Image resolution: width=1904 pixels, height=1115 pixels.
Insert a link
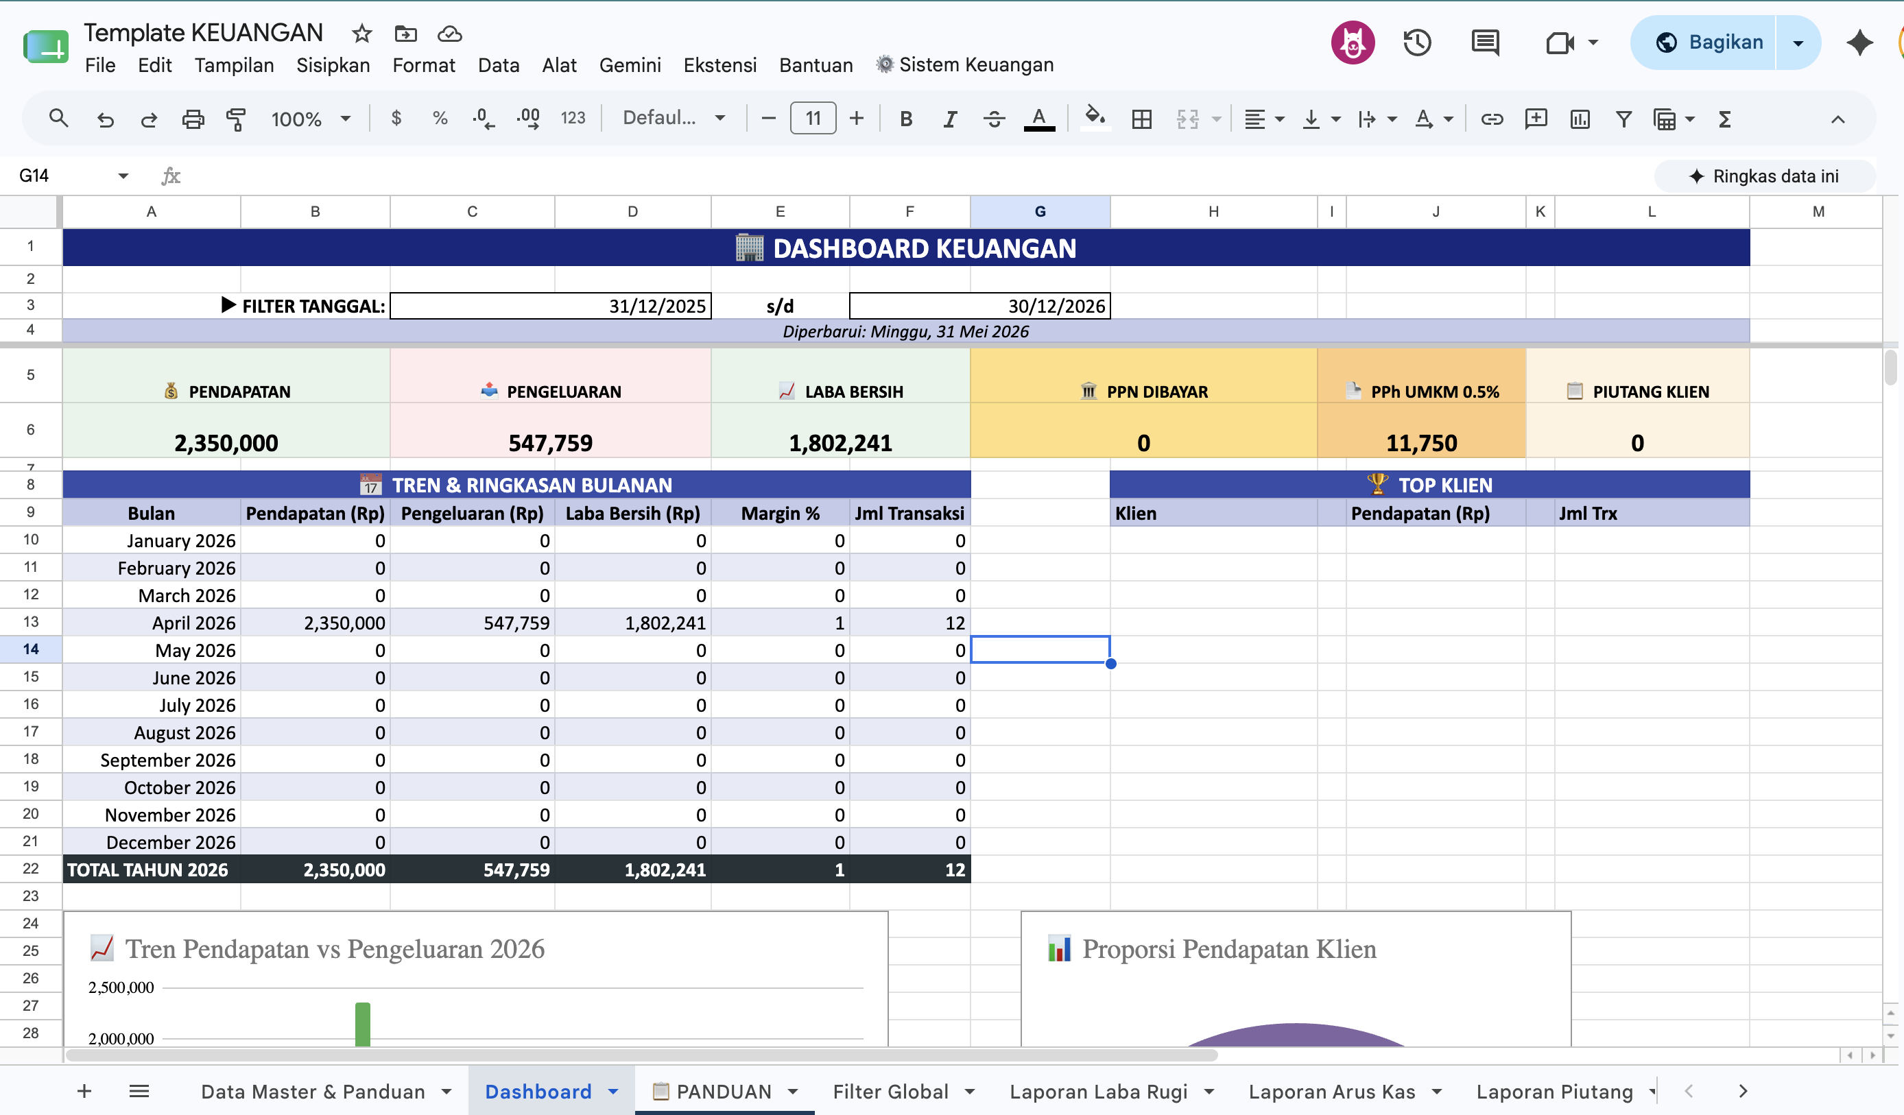pos(1492,119)
